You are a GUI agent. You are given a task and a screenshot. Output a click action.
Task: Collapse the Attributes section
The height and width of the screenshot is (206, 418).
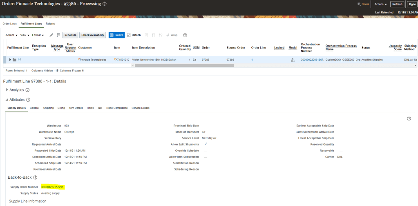pos(7,100)
